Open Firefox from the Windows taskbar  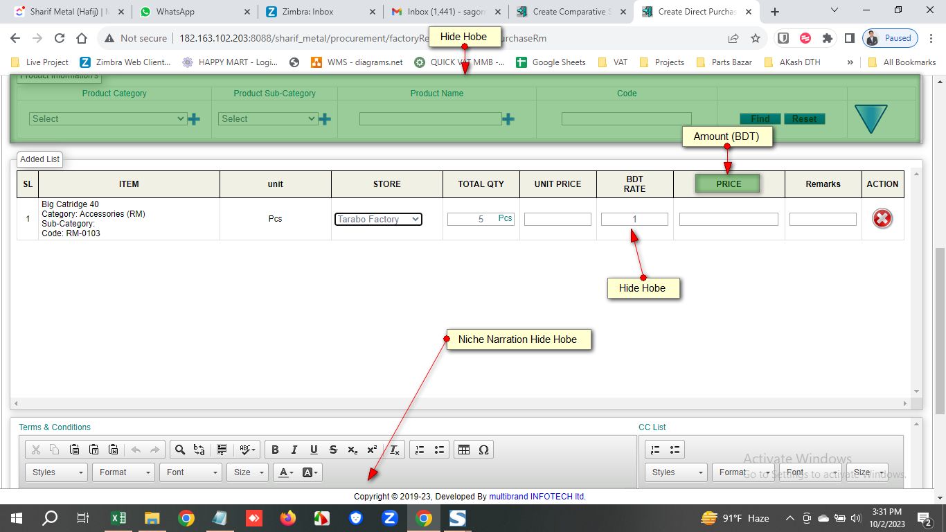pos(288,518)
